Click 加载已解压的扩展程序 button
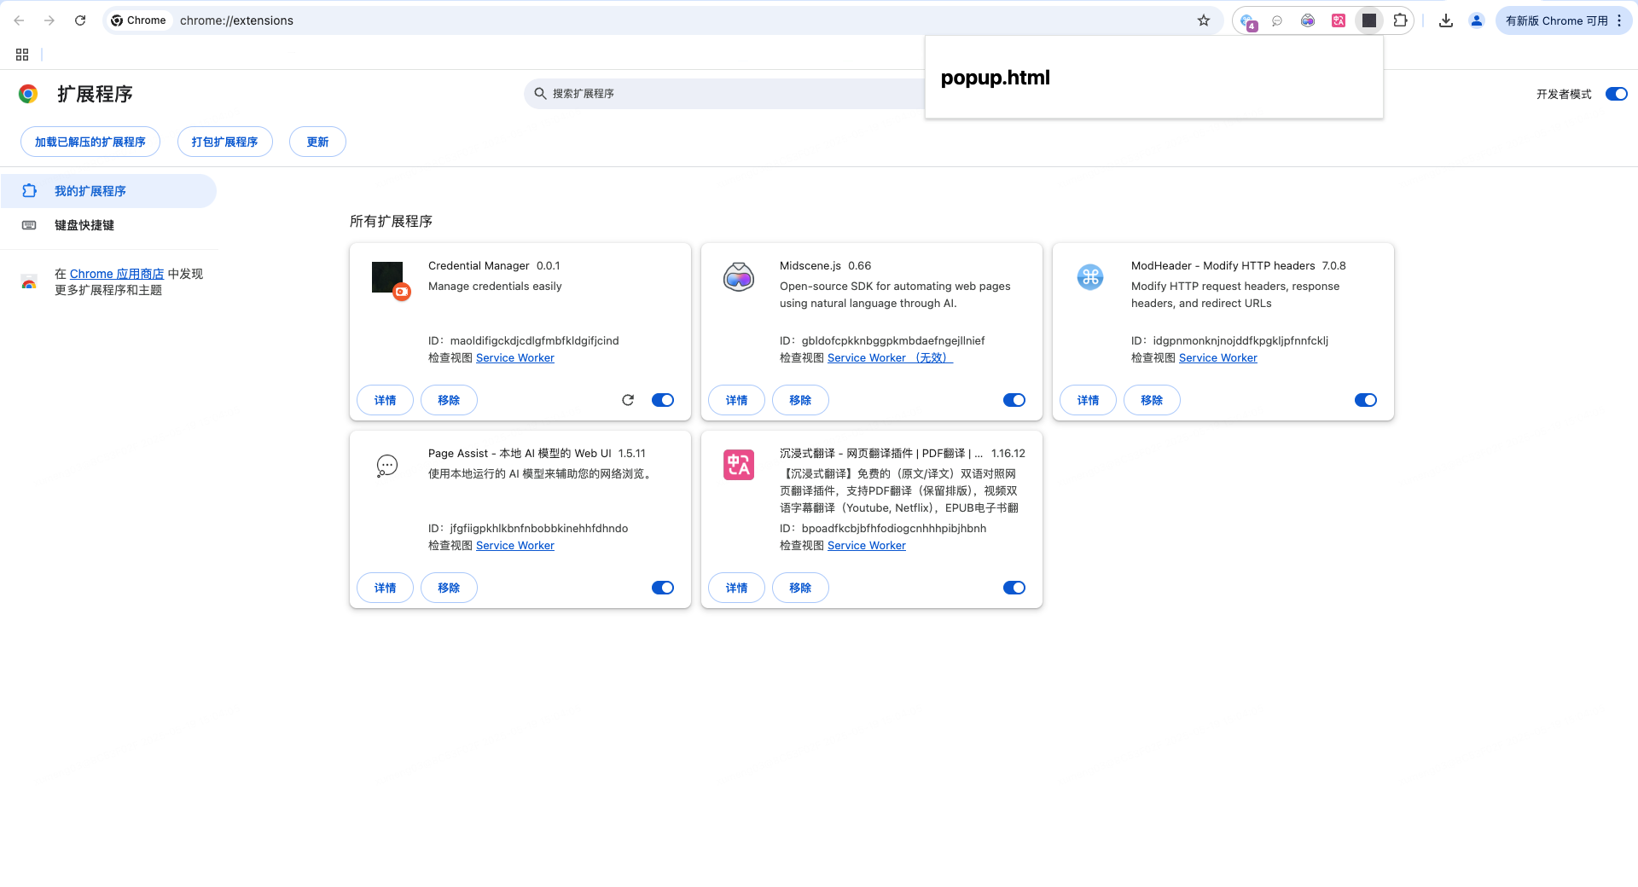Screen dimensions: 1638x887 90,142
